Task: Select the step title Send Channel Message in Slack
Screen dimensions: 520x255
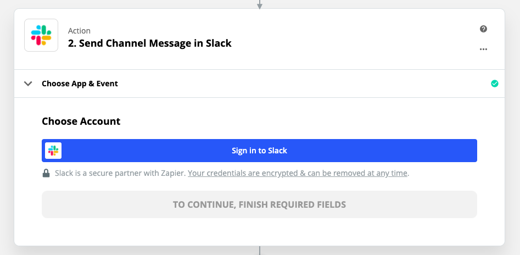Action: (x=149, y=43)
